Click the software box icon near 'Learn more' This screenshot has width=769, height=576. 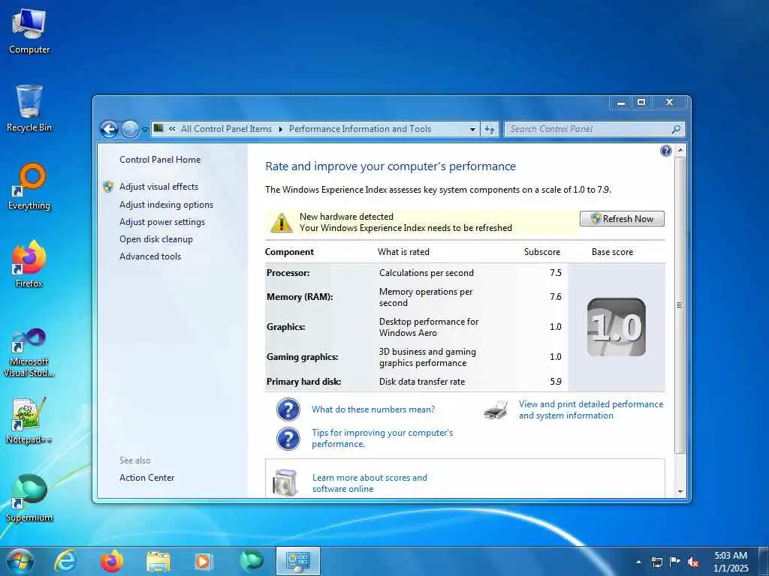click(285, 482)
